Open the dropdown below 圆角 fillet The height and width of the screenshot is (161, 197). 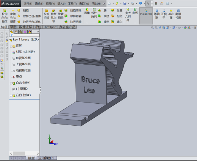click(87, 23)
